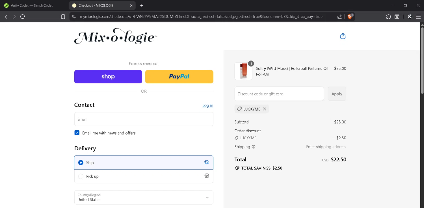Click Enter shipping address text

[x=326, y=147]
